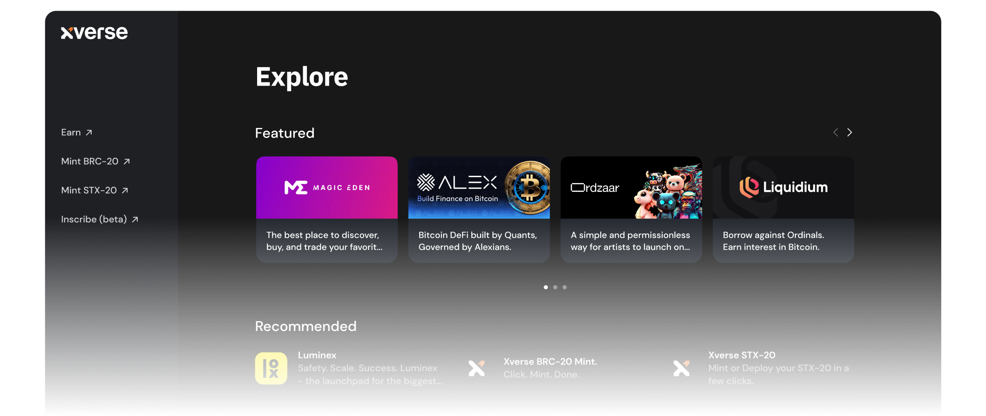Click the Magic Eden ME logo
986x416 pixels.
tap(296, 187)
